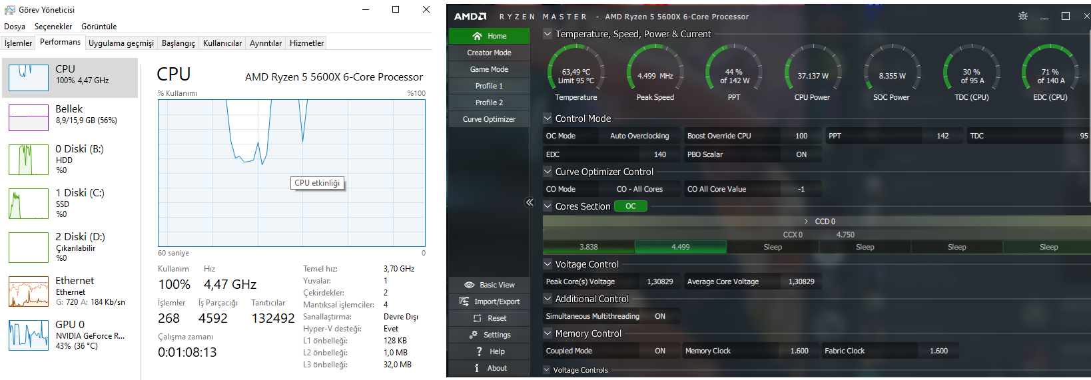Click the PPT 142 value field
Screen dimensions: 1091x380
(x=942, y=136)
